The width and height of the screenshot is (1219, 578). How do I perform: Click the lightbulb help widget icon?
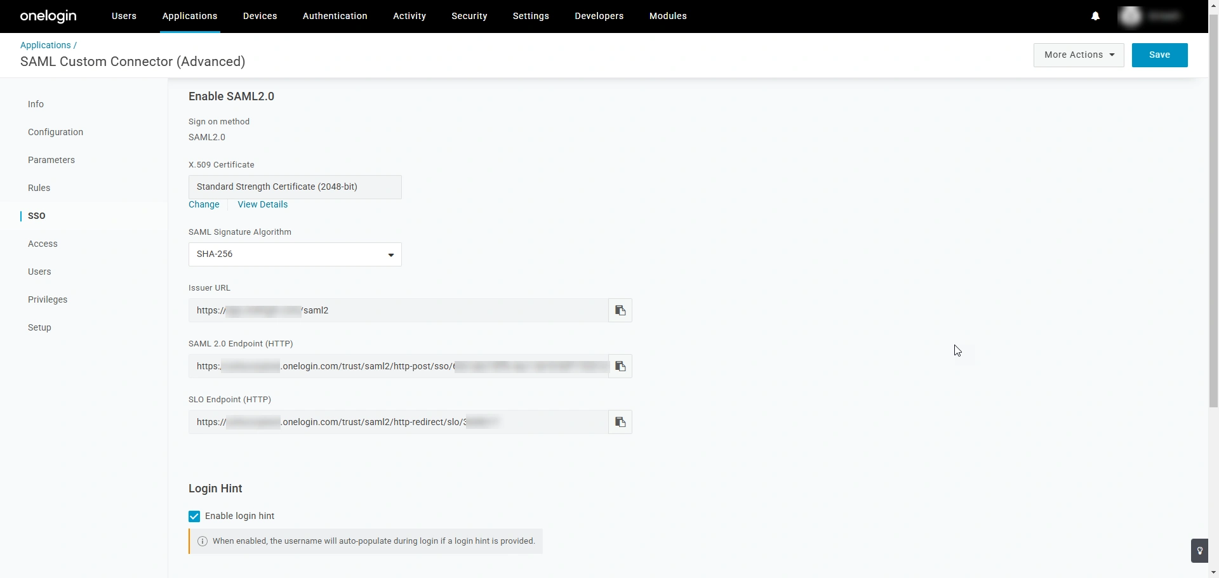[x=1199, y=551]
